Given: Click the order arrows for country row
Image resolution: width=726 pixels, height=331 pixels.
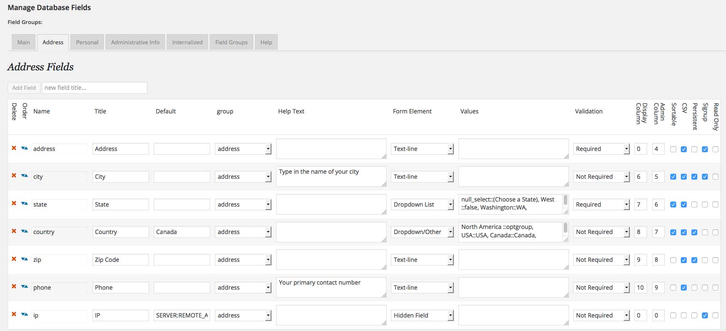Looking at the screenshot, I should click(x=24, y=231).
